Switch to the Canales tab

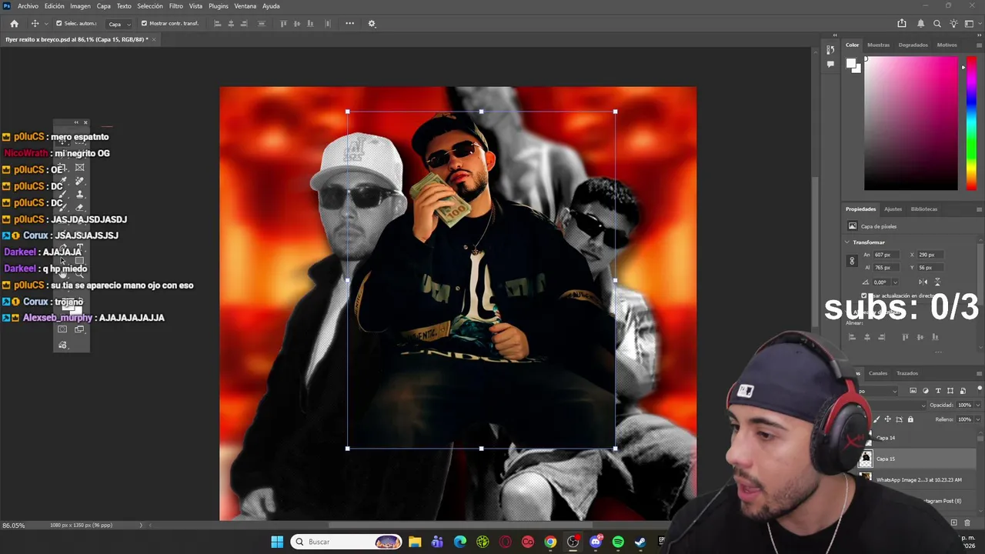[878, 373]
